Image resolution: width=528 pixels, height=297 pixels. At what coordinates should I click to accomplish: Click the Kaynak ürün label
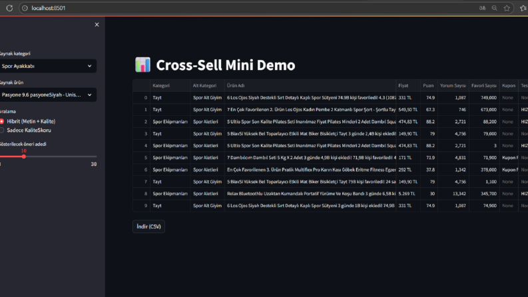click(x=11, y=83)
